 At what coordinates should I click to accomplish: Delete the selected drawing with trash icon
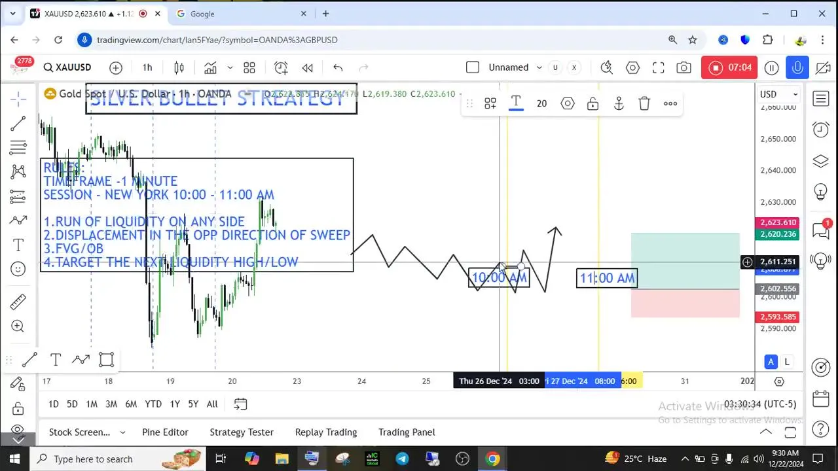644,103
